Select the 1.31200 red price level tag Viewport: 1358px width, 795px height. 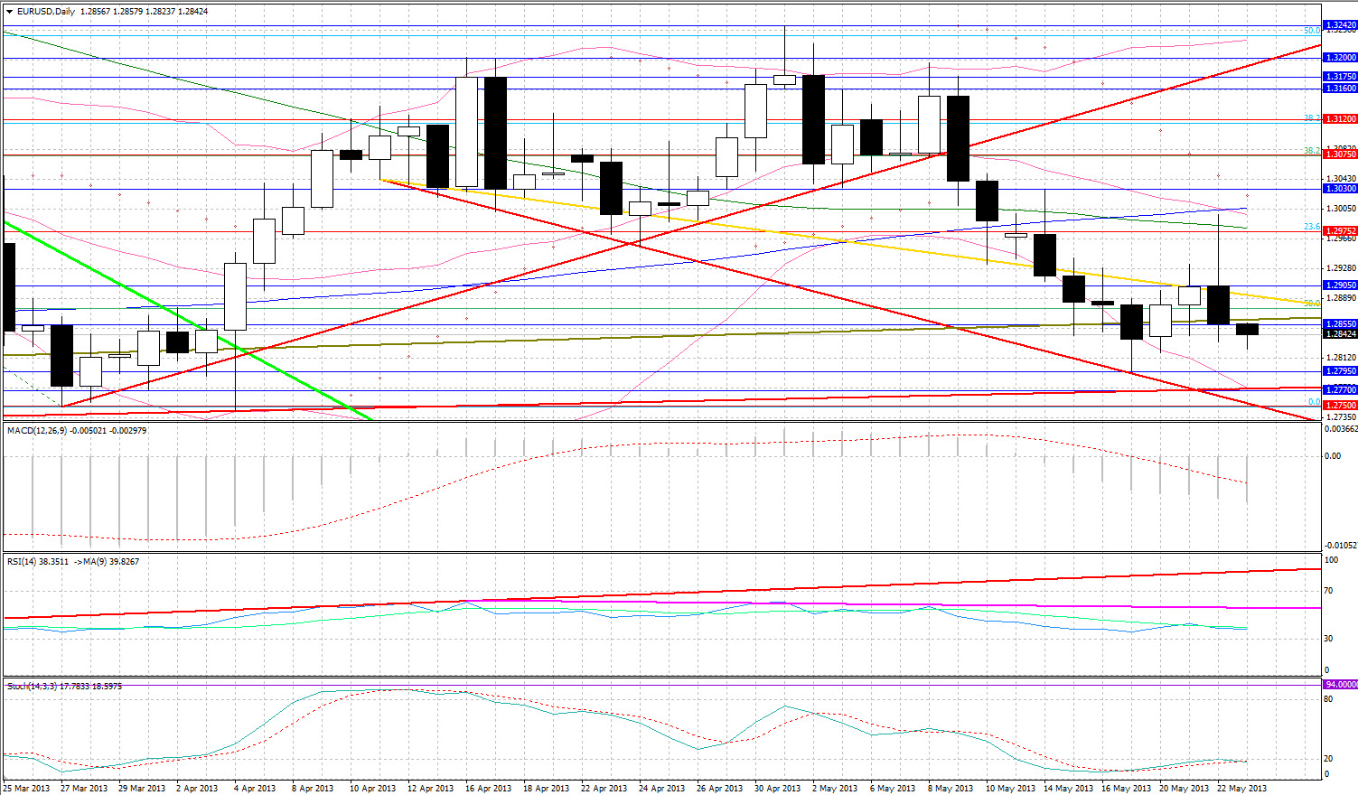click(1340, 119)
